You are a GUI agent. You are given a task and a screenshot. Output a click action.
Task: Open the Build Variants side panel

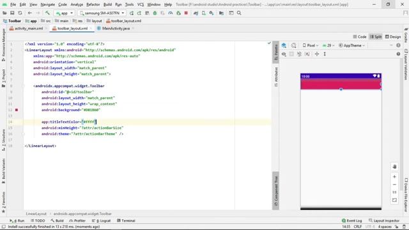(3, 171)
